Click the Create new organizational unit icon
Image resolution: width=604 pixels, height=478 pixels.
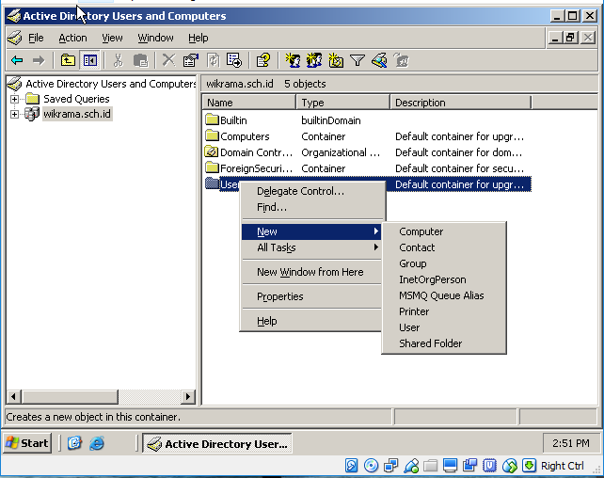pos(336,60)
